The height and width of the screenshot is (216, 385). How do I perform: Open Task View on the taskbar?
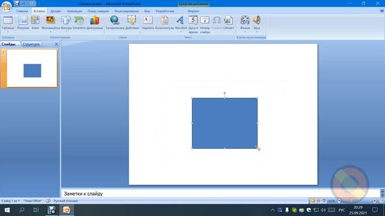tap(36, 210)
